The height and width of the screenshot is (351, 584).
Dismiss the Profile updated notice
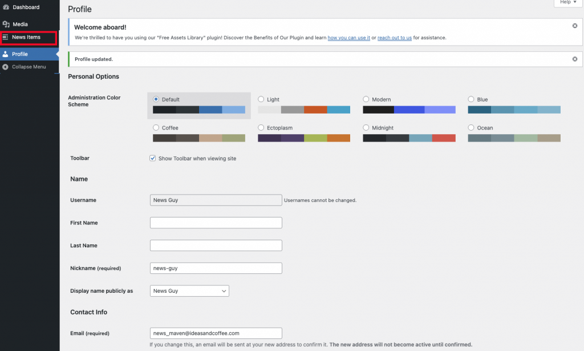coord(574,59)
